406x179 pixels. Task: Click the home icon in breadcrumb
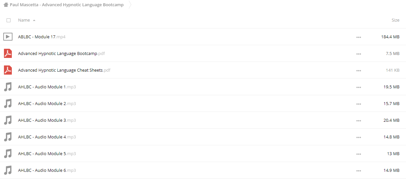[x=6, y=5]
